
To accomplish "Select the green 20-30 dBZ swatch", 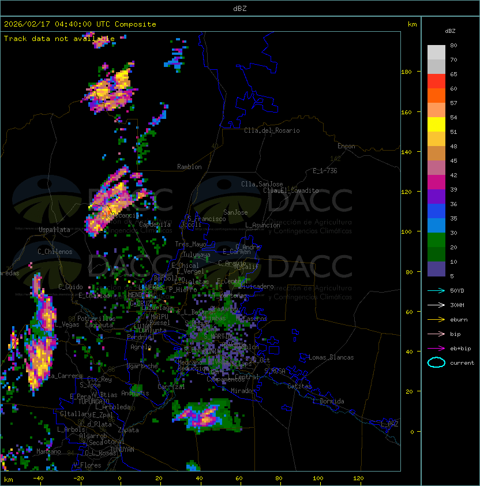I will point(436,240).
